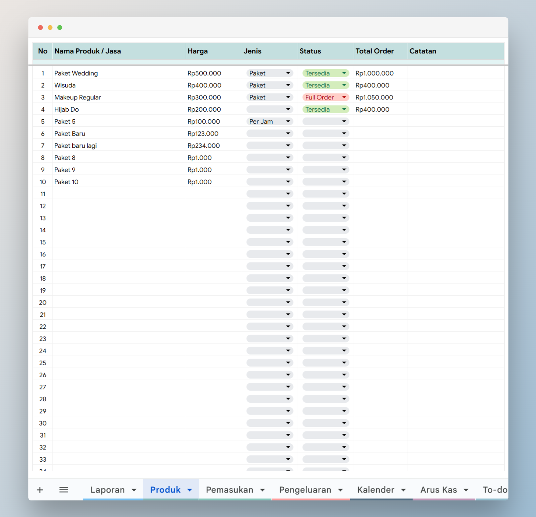536x517 pixels.
Task: Switch to the Arus Kas sheet tab
Action: (x=438, y=490)
